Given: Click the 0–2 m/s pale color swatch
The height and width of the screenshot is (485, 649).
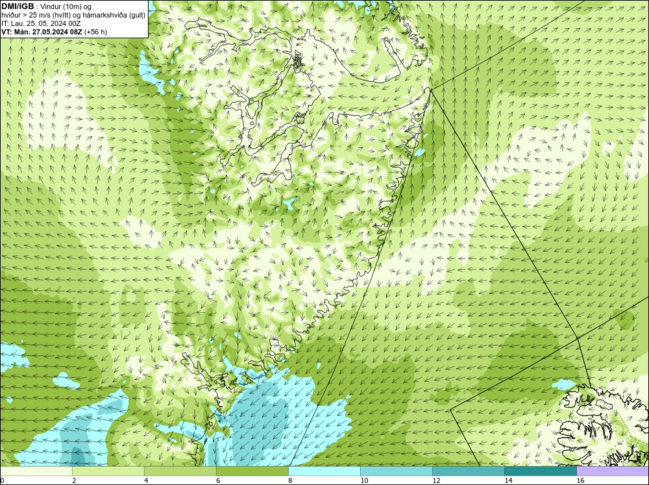Looking at the screenshot, I should pyautogui.click(x=36, y=471).
